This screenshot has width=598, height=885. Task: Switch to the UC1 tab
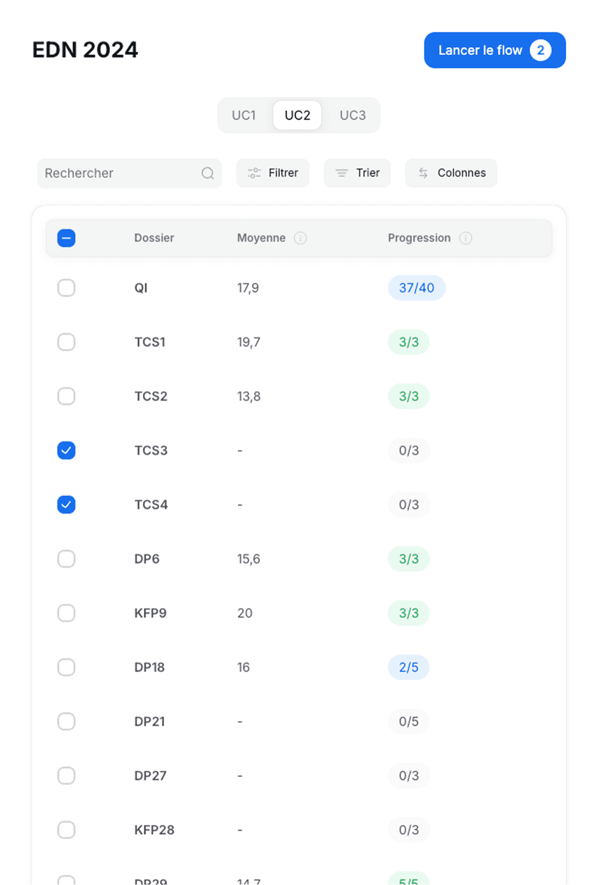point(244,115)
